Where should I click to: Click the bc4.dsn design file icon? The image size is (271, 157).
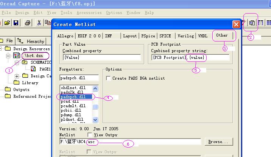[x=17, y=55]
